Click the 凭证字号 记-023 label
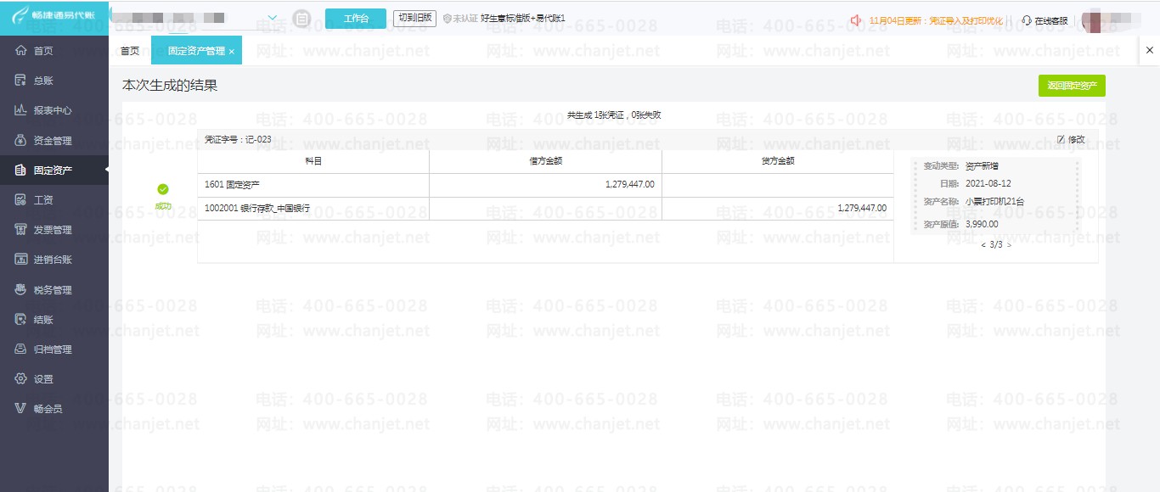The image size is (1160, 492). (239, 139)
